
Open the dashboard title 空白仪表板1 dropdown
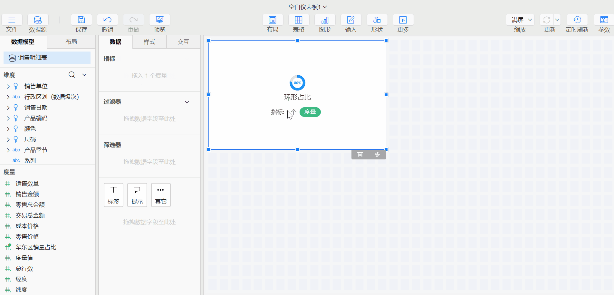pos(308,7)
